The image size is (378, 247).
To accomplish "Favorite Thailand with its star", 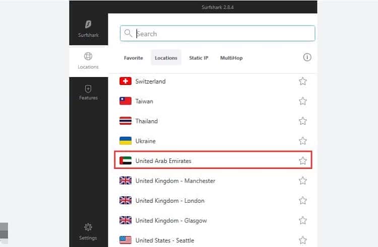I will [x=303, y=121].
